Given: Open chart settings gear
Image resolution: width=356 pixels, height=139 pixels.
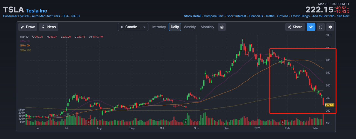Looking at the screenshot, I should click(330, 27).
